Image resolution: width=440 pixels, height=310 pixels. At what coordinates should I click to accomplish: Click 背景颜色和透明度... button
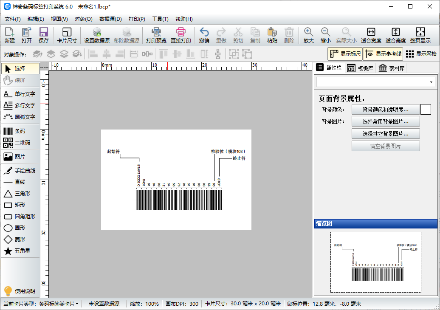point(386,110)
